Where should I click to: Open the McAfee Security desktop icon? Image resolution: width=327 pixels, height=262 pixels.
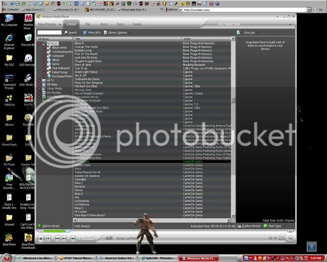(29, 22)
